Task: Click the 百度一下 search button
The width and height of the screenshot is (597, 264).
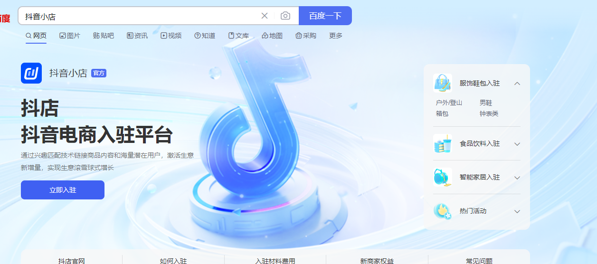Action: (325, 16)
